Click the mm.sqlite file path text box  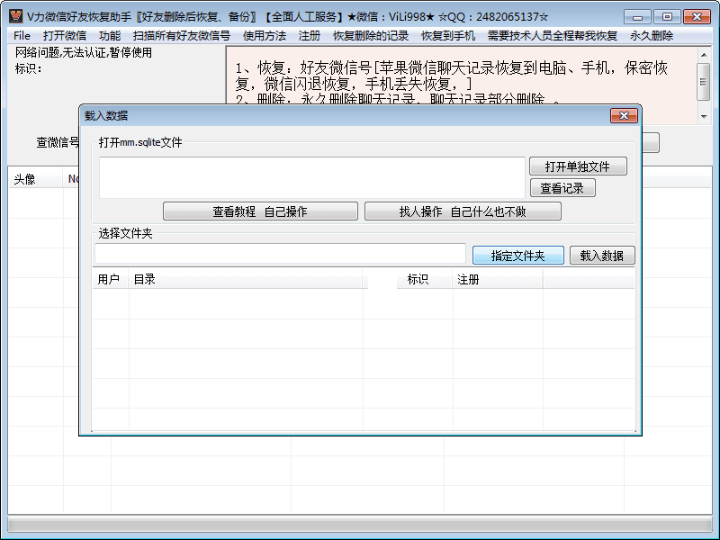(x=312, y=177)
